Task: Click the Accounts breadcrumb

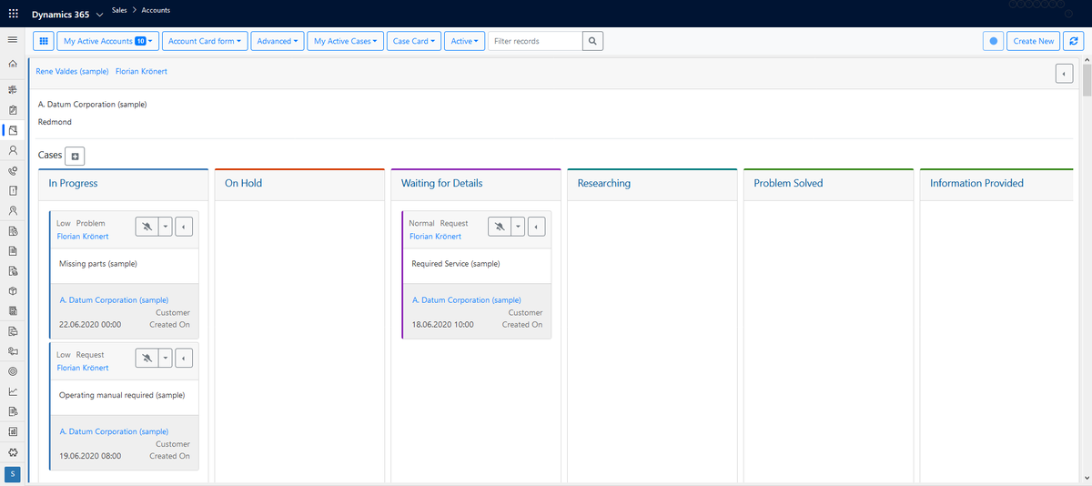Action: pos(156,11)
